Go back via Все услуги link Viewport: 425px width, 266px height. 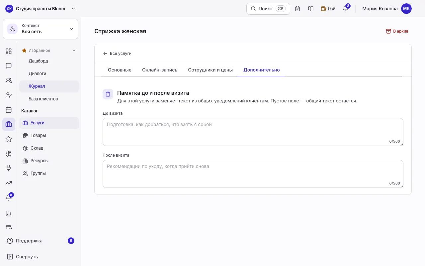[x=117, y=54]
